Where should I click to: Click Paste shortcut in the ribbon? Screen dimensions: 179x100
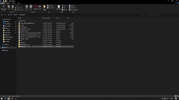[x=19, y=10]
